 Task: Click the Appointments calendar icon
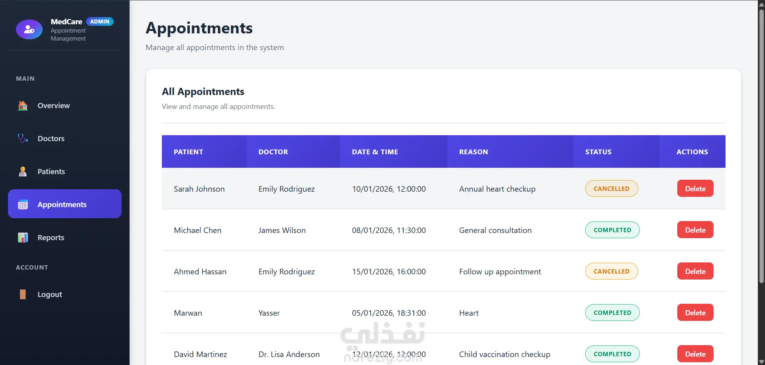pos(23,205)
